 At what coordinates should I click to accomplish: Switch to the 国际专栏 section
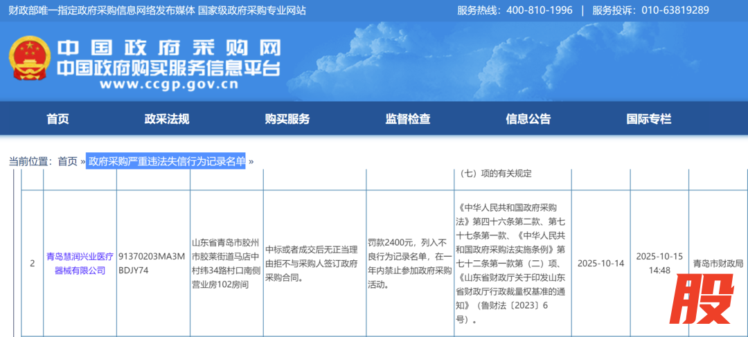(x=648, y=118)
